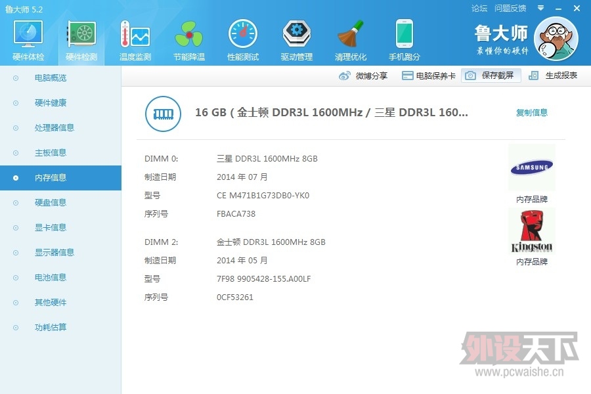Click the DIMM 0: label
The image size is (591, 394).
click(x=161, y=159)
